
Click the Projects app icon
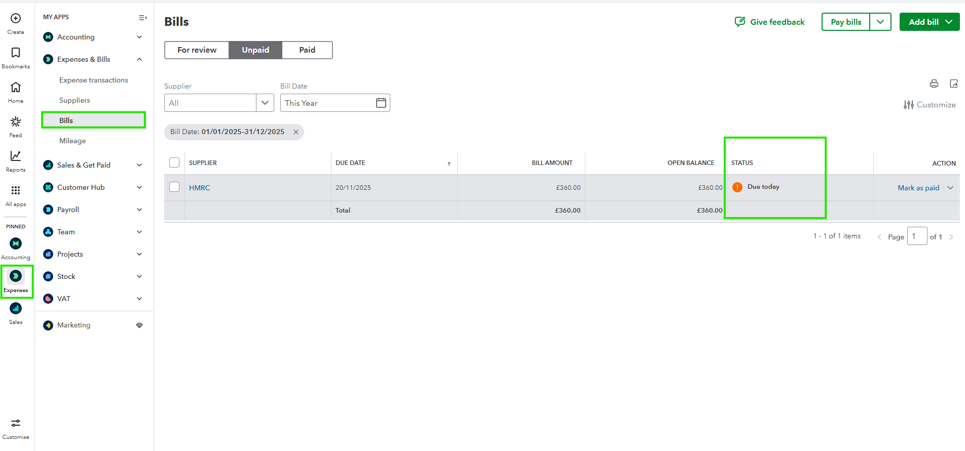(48, 254)
